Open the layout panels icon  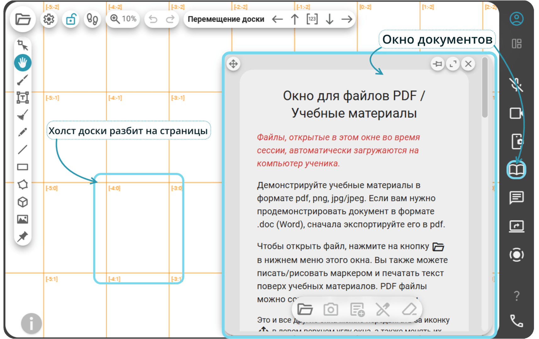(516, 44)
